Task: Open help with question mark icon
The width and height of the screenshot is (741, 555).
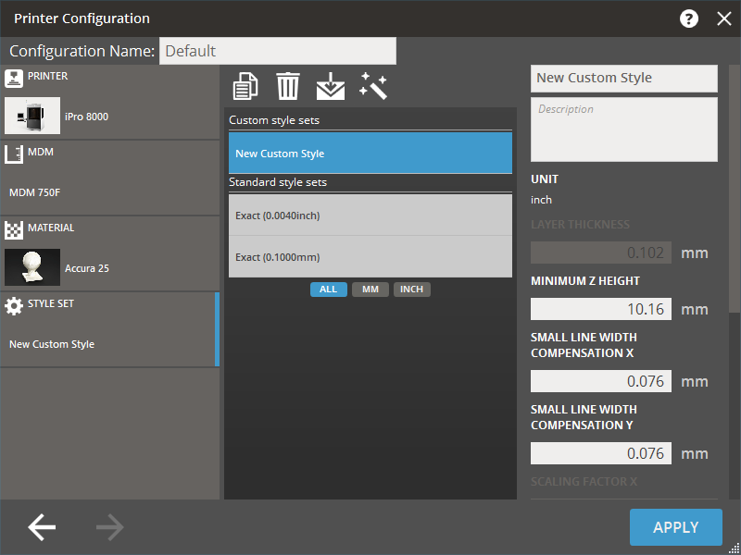Action: [689, 18]
